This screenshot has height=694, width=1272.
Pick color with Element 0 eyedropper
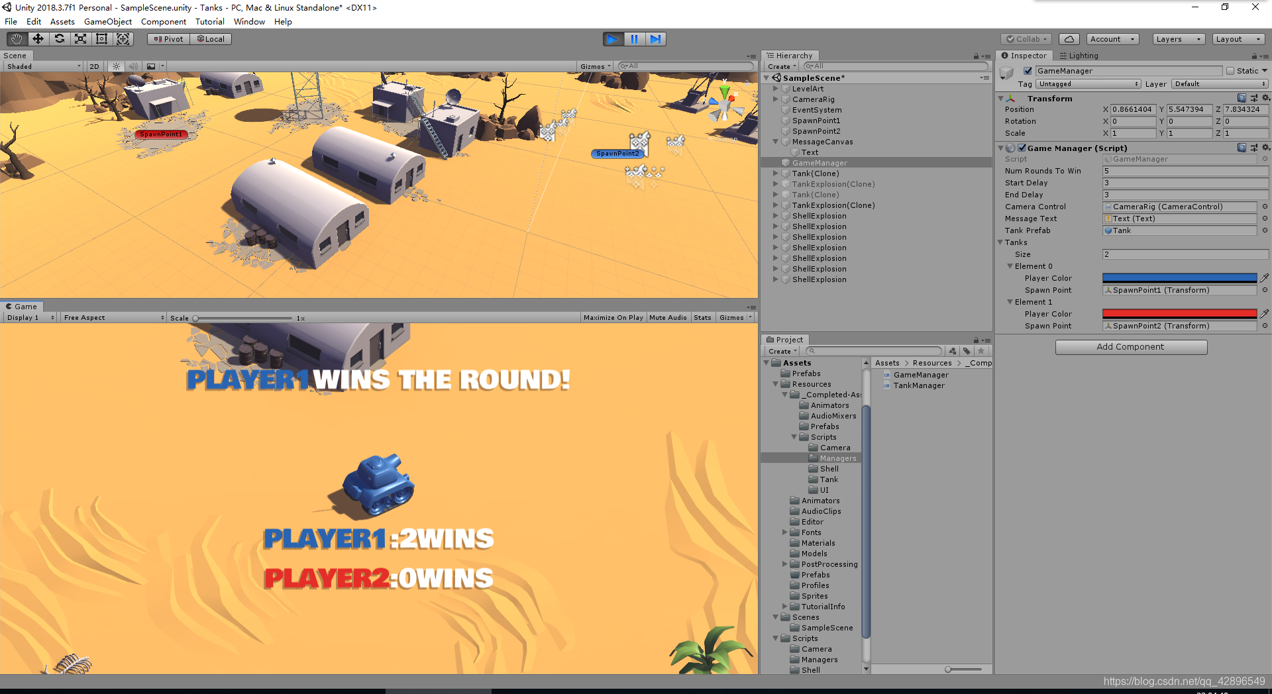click(x=1264, y=278)
